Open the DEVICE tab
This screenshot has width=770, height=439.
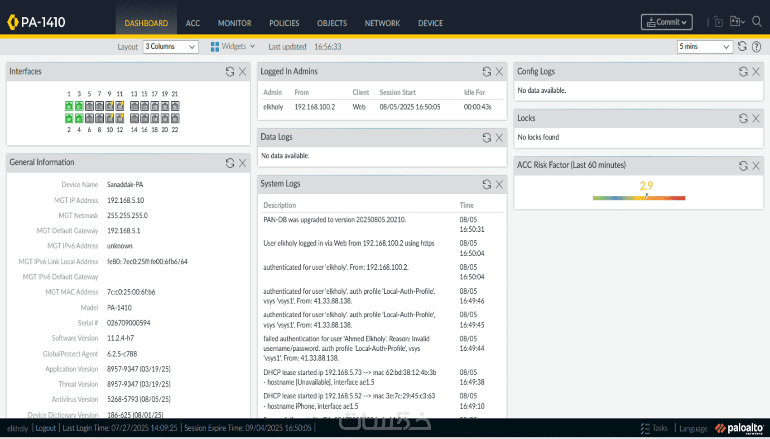(430, 23)
